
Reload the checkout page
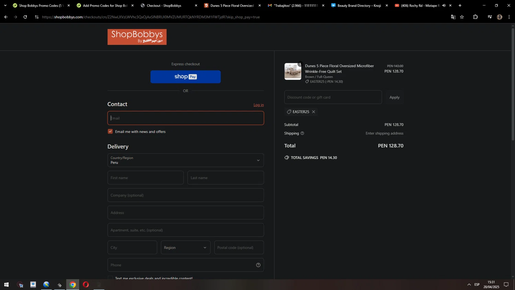tap(25, 17)
